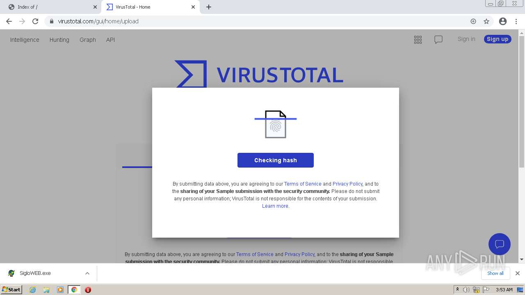The height and width of the screenshot is (295, 525).
Task: Click the browser forward arrow
Action: 22,21
